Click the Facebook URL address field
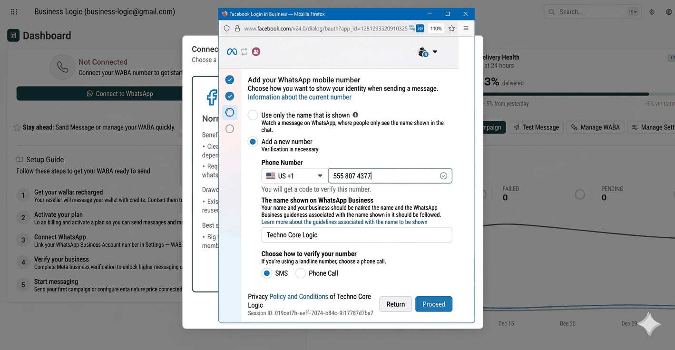This screenshot has width=675, height=350. point(325,29)
